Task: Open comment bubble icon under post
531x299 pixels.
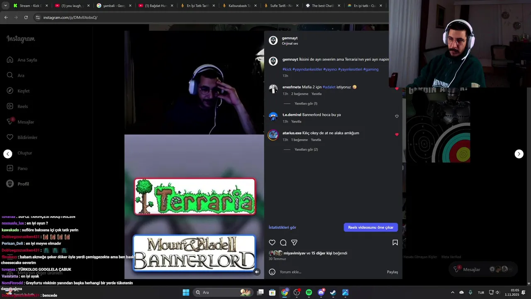Action: 283,243
